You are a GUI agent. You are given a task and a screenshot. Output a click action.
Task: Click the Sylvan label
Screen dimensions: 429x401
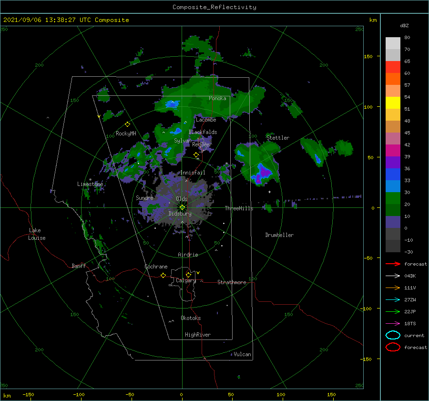pyautogui.click(x=183, y=141)
